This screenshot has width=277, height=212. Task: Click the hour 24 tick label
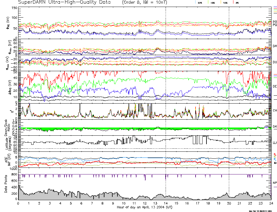(271, 203)
